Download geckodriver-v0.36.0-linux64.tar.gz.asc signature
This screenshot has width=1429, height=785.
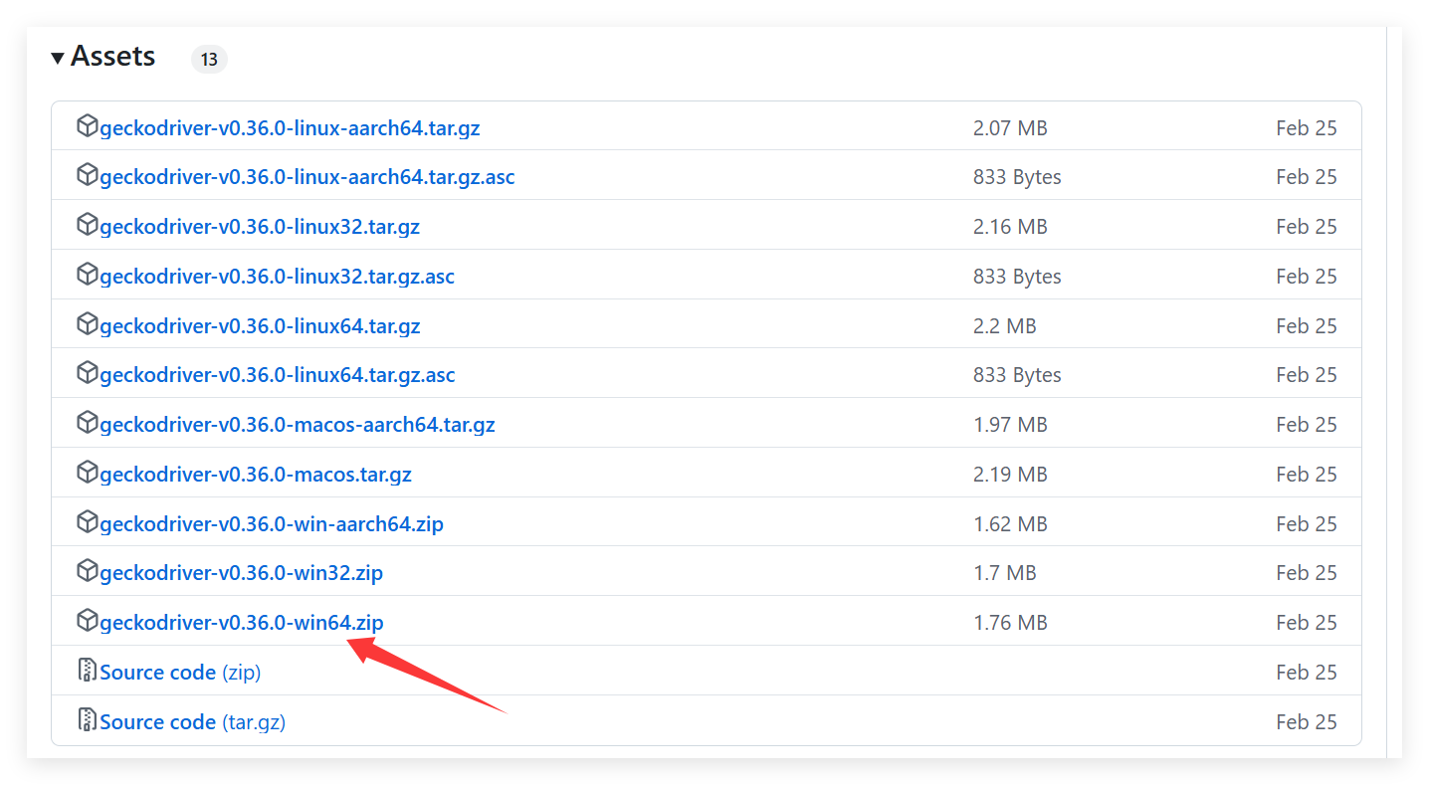tap(278, 375)
